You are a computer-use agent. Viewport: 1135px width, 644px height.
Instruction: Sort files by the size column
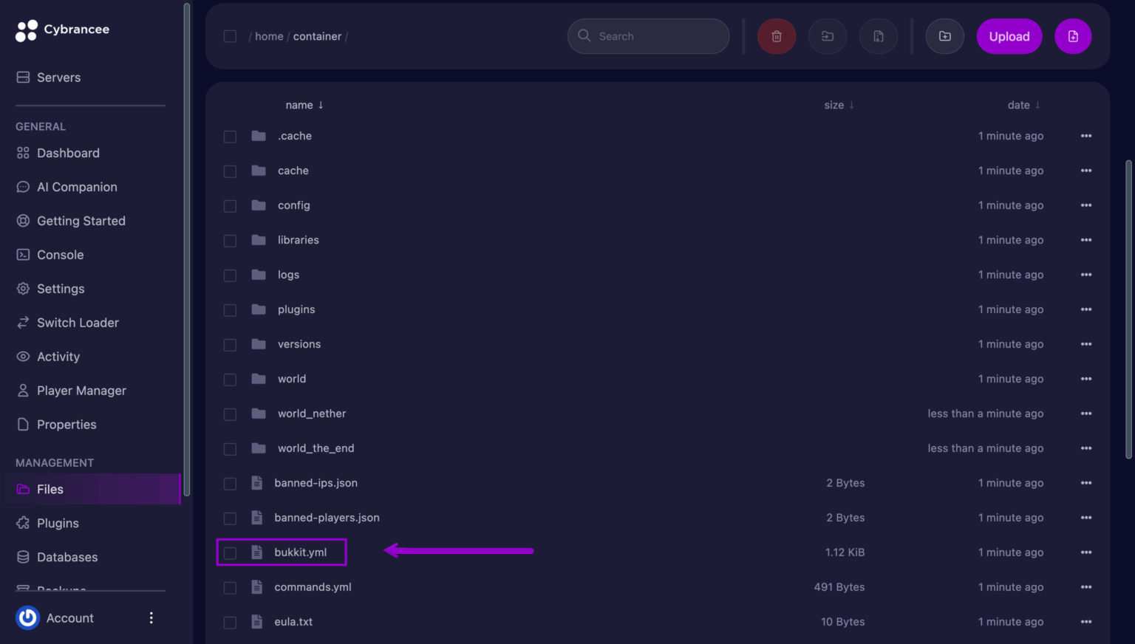[x=839, y=105]
